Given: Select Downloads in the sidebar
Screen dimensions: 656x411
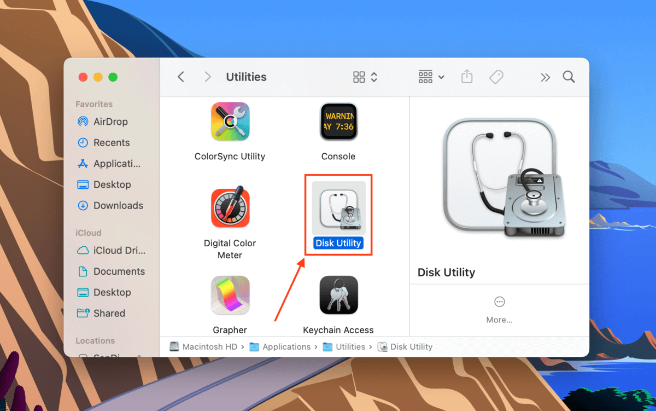Looking at the screenshot, I should point(118,205).
